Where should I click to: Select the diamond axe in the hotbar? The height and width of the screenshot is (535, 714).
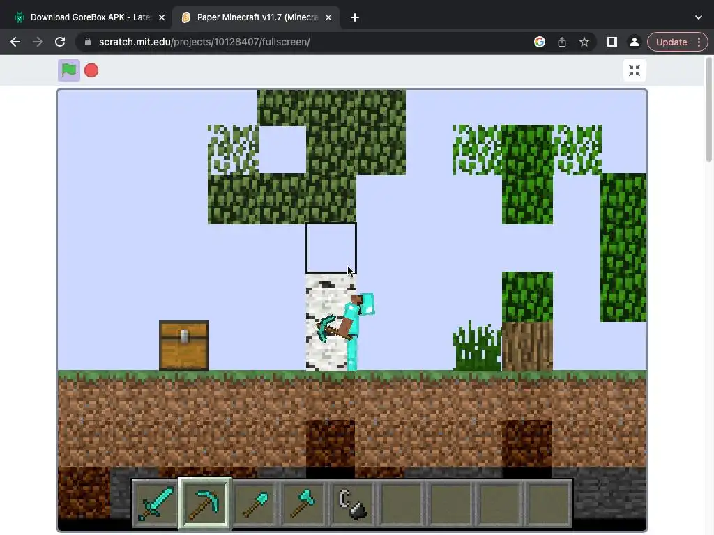[304, 504]
